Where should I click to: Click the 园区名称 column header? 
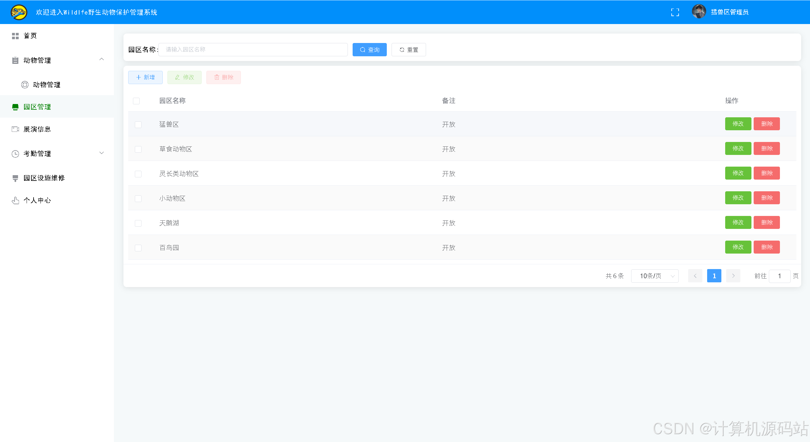(173, 101)
